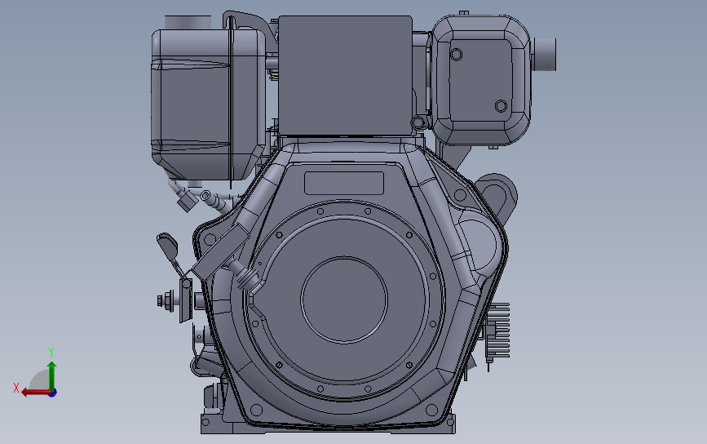Select the exhaust outlet pipe on muffler

pyautogui.click(x=544, y=54)
